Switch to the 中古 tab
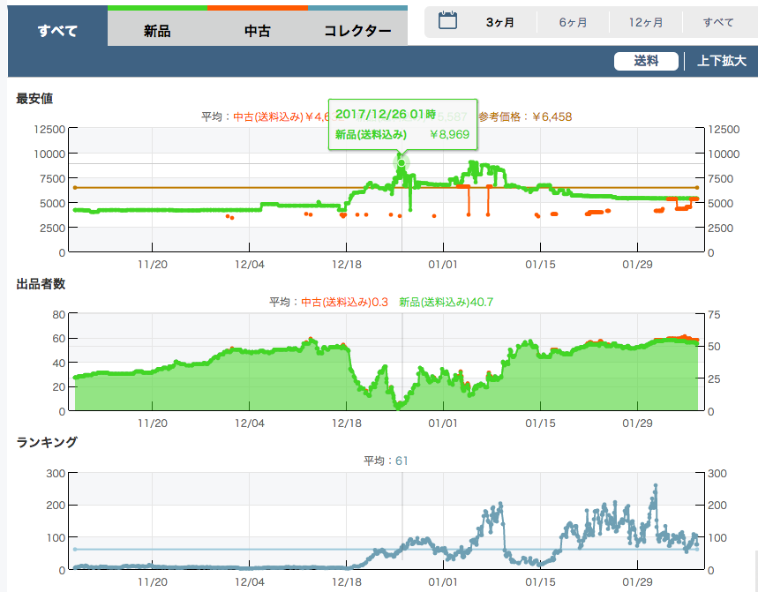Viewport: 758px width, 592px height. click(258, 31)
